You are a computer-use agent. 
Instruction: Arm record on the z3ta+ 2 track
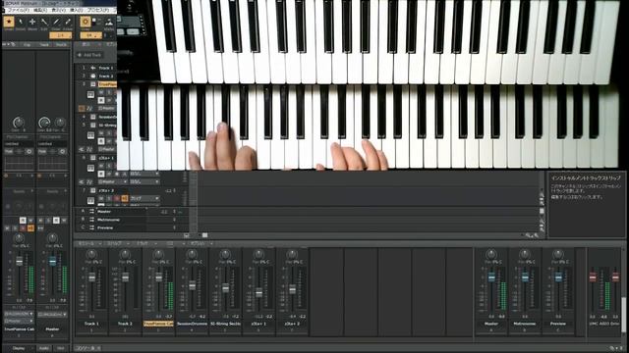click(x=117, y=198)
